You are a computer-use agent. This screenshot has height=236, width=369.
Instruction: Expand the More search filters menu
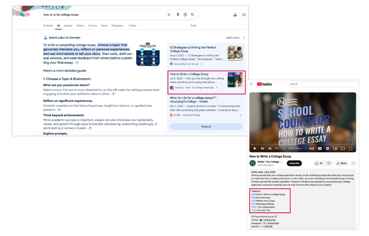pyautogui.click(x=132, y=26)
